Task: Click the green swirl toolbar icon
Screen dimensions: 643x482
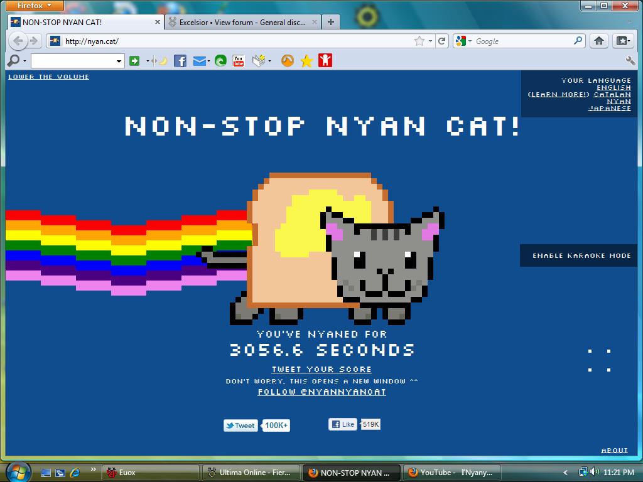Action: [220, 61]
